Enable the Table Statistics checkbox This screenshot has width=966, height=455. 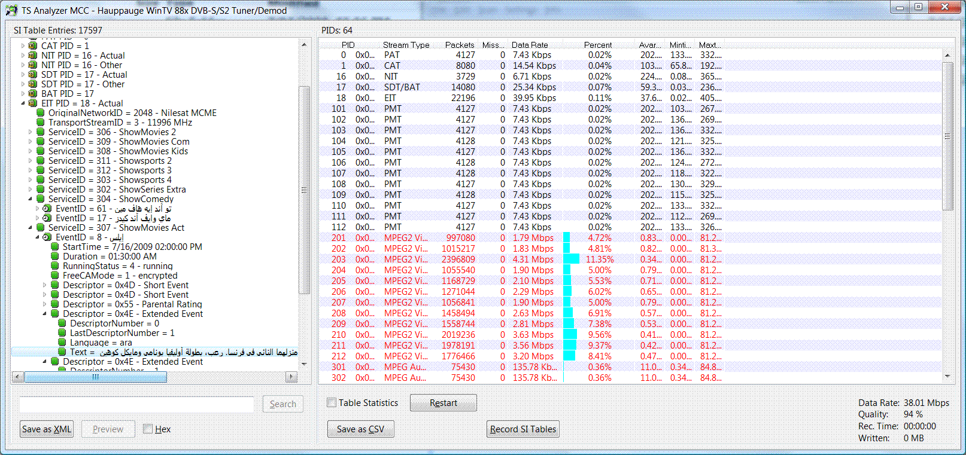click(x=332, y=403)
